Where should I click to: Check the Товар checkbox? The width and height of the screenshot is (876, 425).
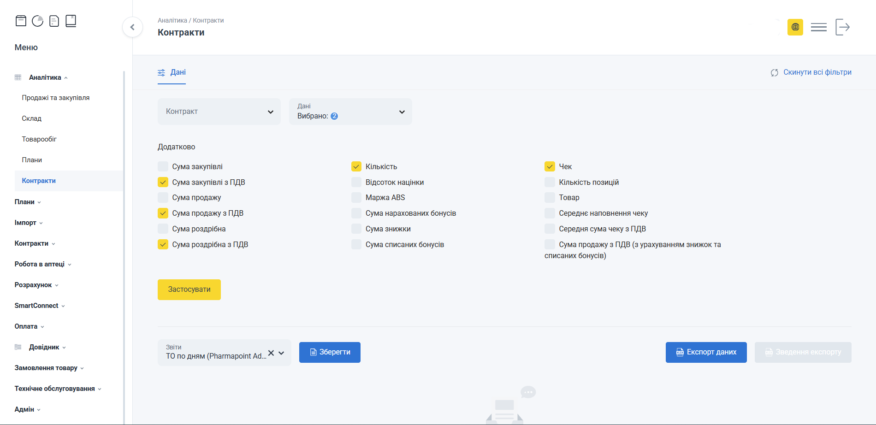(550, 197)
